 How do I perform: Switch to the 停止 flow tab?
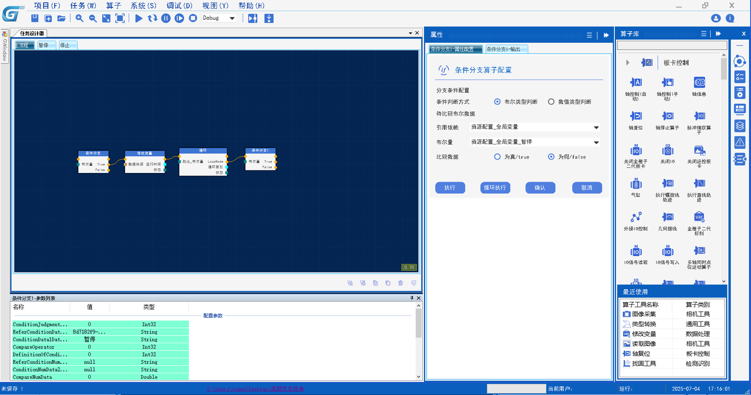click(x=68, y=45)
